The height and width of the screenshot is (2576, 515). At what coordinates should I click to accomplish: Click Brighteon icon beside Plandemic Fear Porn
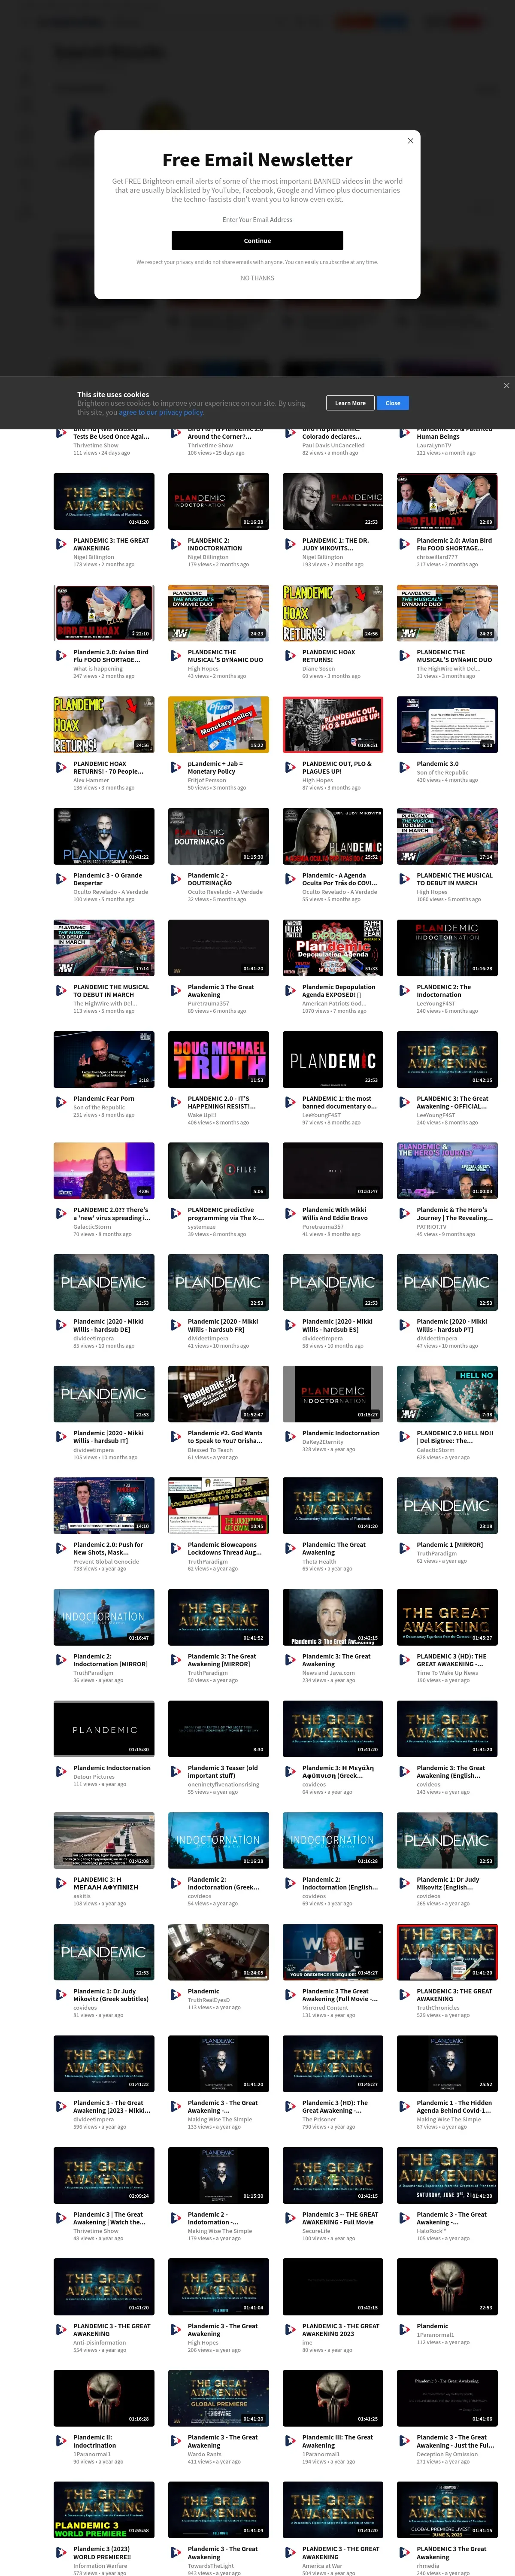(x=62, y=1103)
